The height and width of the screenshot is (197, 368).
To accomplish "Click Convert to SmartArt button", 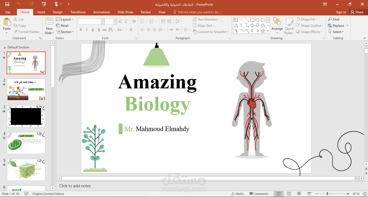I will tap(210, 32).
